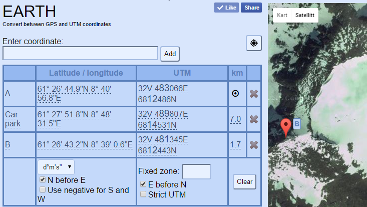Screen dimensions: 367x207
Task: Enable the Strict UTM checkbox
Action: pyautogui.click(x=144, y=194)
